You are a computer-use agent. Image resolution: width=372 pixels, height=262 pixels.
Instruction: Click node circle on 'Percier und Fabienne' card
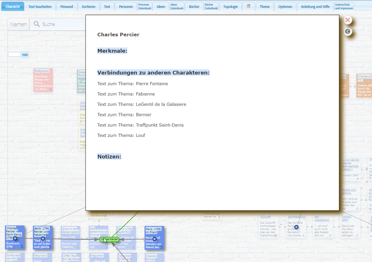pos(43,238)
